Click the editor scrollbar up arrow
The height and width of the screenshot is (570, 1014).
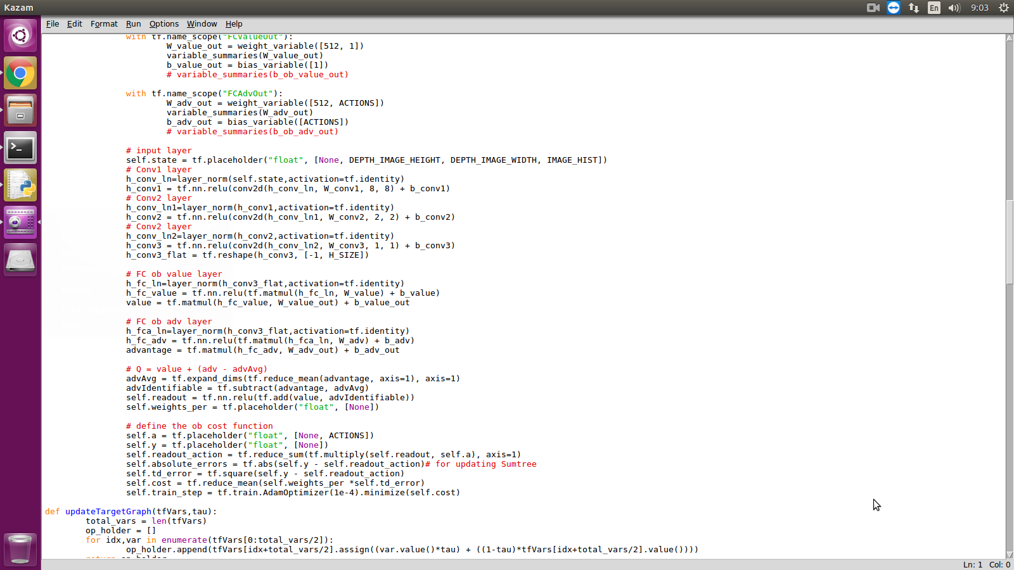[1010, 38]
